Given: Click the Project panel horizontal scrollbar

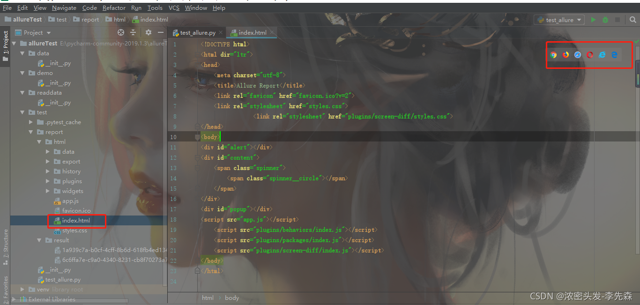Looking at the screenshot, I should click(69, 300).
